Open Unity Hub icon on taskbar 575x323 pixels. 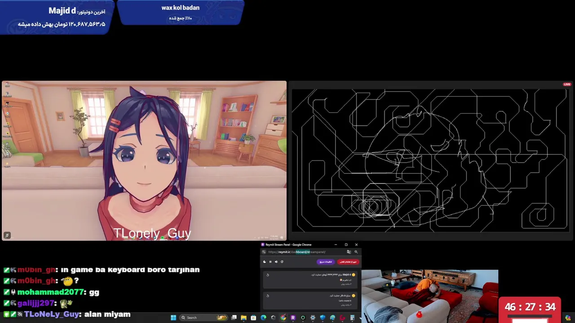click(273, 318)
